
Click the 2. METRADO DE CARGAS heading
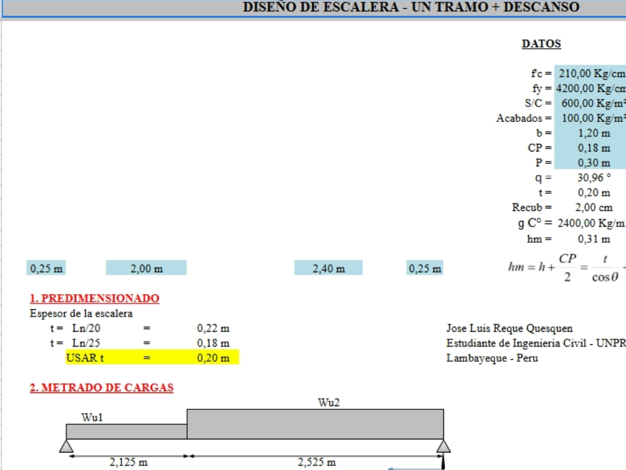click(101, 387)
